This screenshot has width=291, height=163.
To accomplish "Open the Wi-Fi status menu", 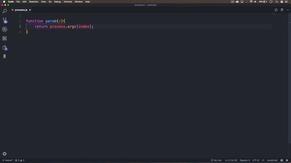I will tap(251, 2).
